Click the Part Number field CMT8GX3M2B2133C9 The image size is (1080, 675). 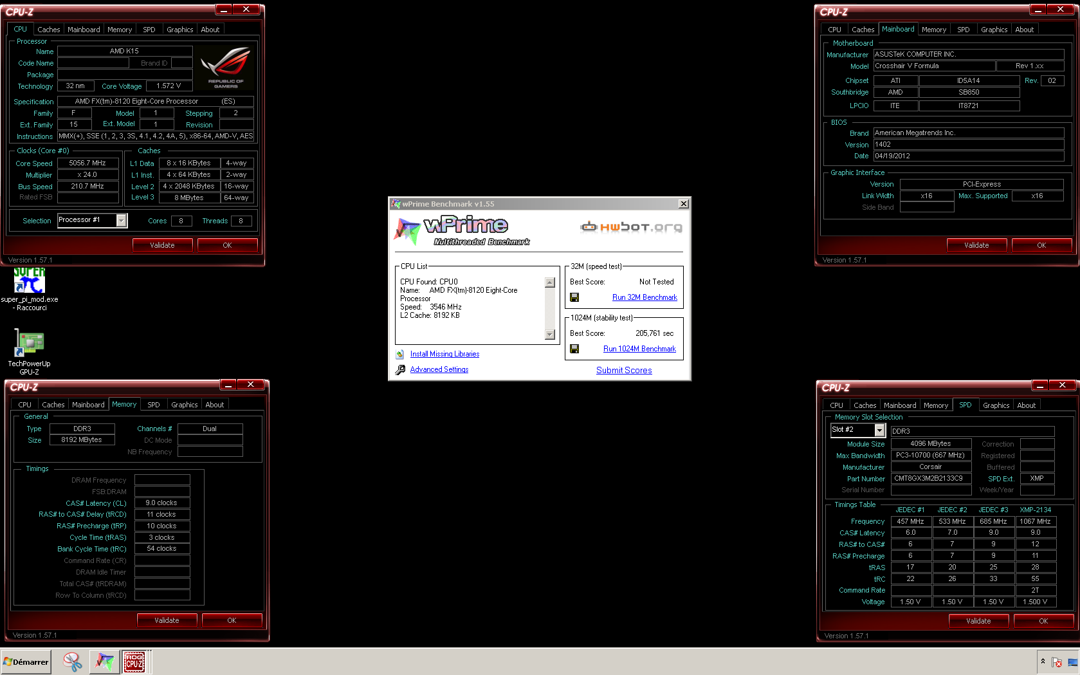coord(931,479)
